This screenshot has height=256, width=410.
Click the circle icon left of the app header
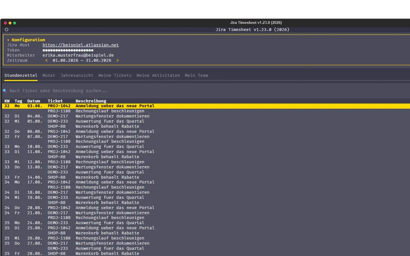(7, 30)
